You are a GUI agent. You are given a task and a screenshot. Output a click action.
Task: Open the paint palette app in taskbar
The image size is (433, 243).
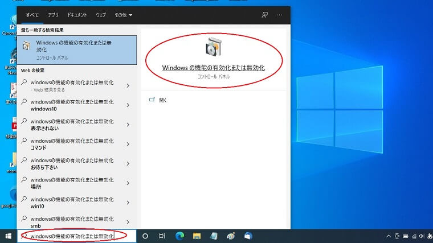231,236
